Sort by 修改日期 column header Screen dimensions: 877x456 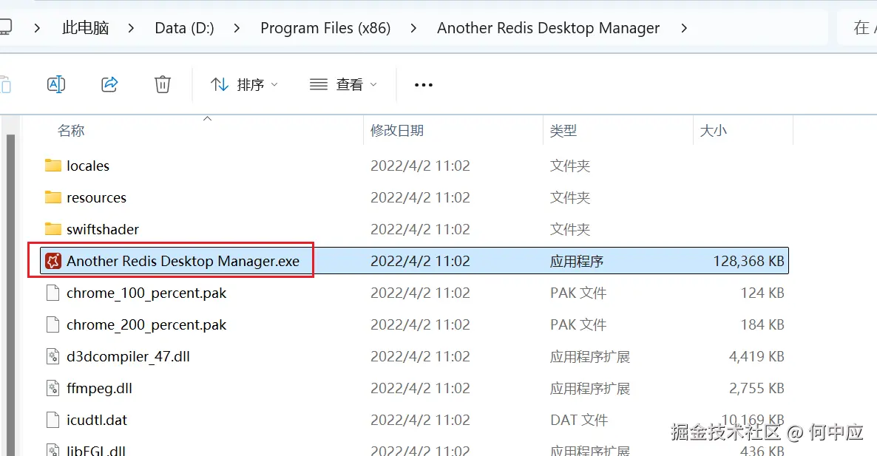click(397, 131)
